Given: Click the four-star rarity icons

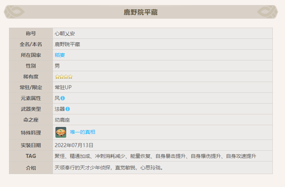Looking at the screenshot, I should pos(64,77).
